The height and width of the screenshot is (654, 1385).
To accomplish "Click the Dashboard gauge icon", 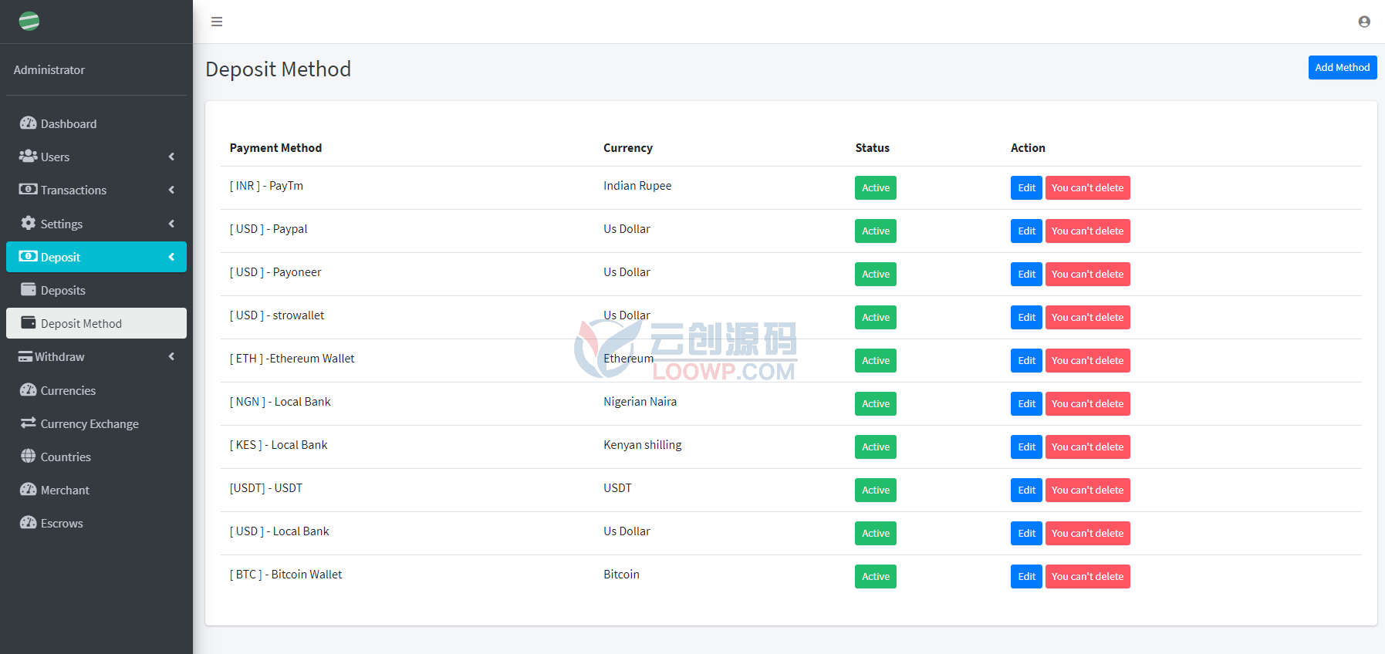I will [29, 123].
